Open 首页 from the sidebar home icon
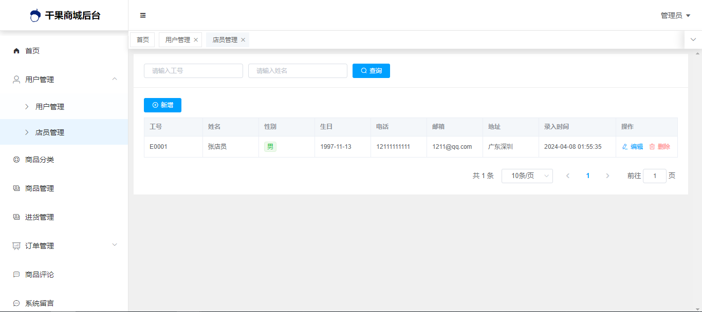Screen dimensions: 702x312 point(16,51)
